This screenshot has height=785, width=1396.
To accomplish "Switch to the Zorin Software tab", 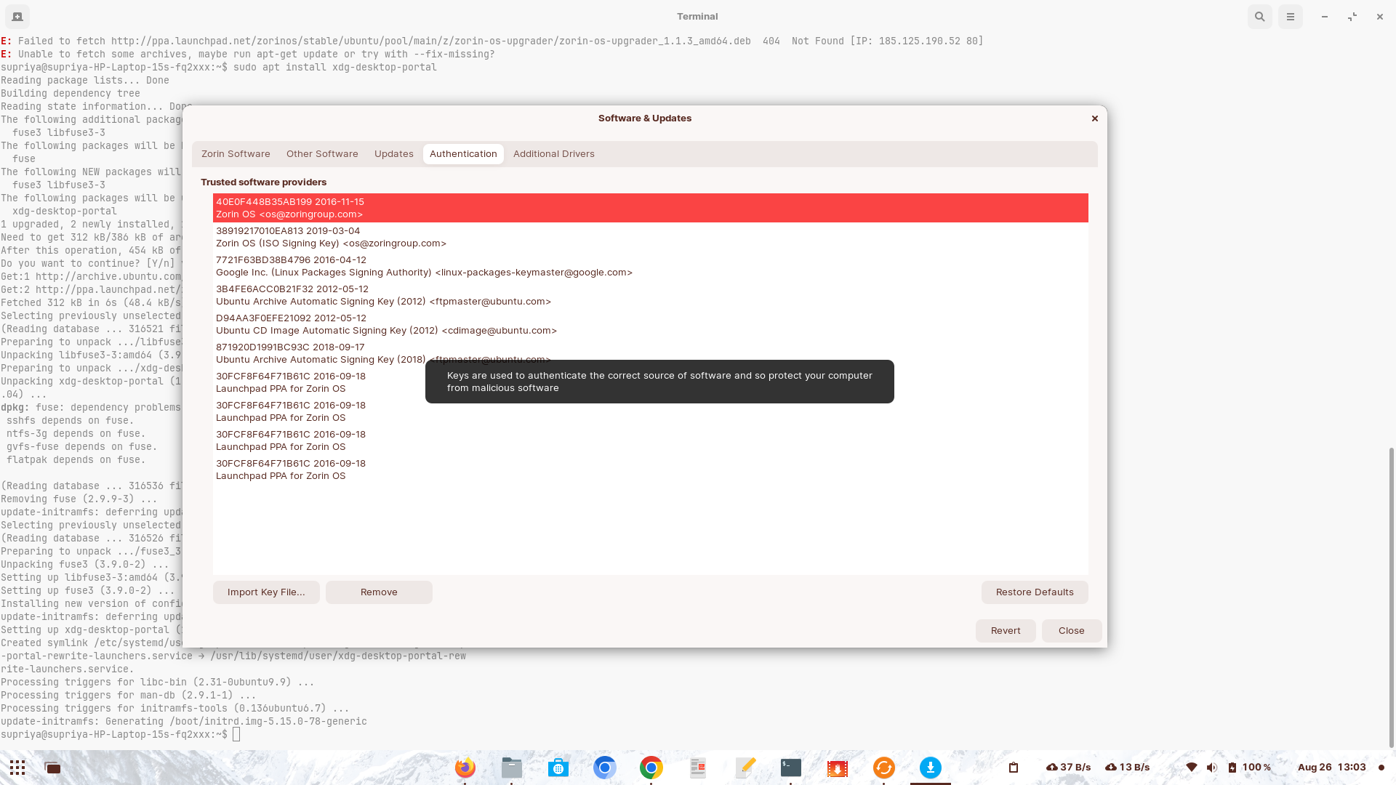I will [236, 154].
